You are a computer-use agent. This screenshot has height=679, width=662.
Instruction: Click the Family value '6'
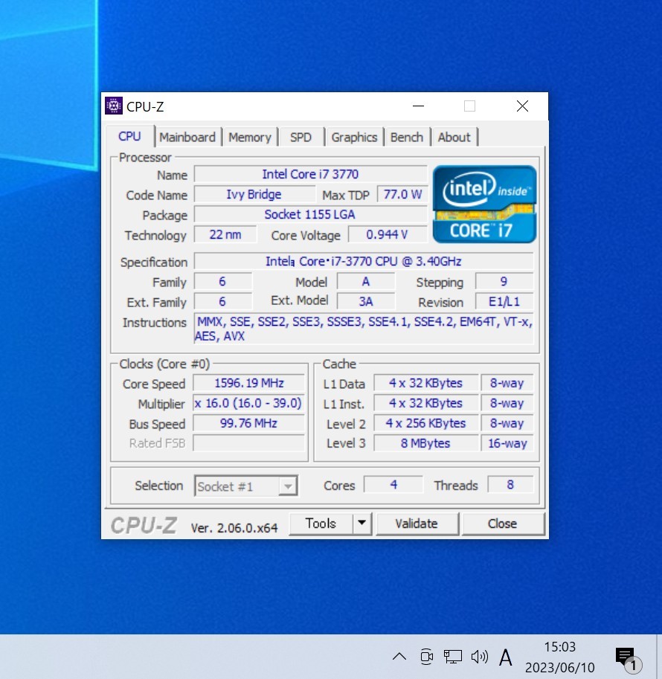(222, 281)
